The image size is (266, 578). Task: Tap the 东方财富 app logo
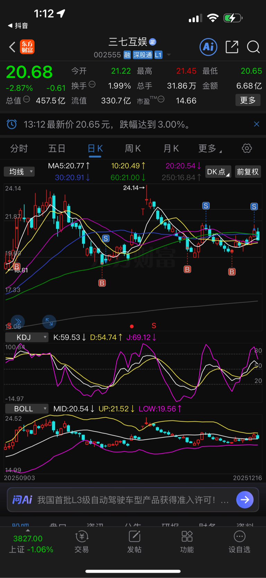27,47
